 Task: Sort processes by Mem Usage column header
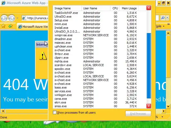point(129,8)
